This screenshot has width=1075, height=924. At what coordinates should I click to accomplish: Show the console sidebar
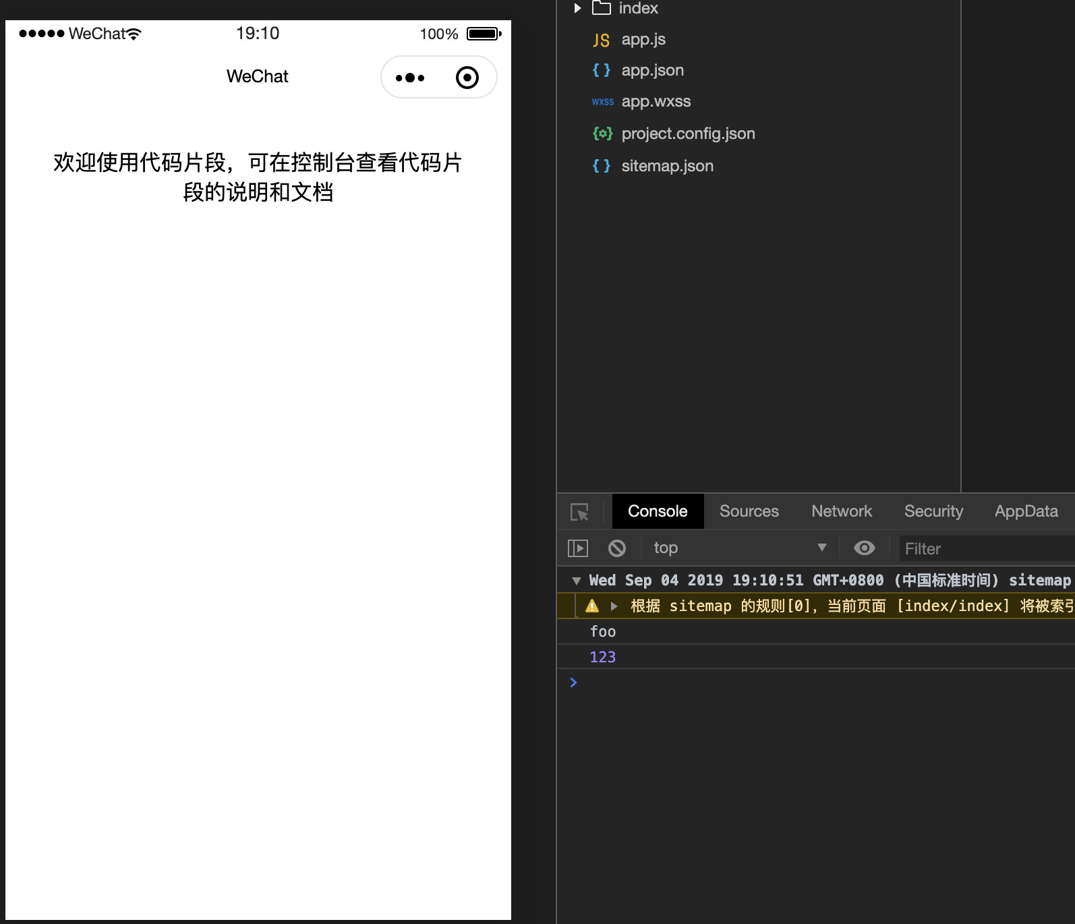[578, 548]
